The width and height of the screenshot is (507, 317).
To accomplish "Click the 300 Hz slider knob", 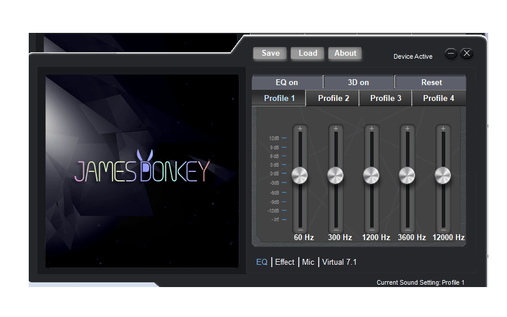I will pos(335,176).
